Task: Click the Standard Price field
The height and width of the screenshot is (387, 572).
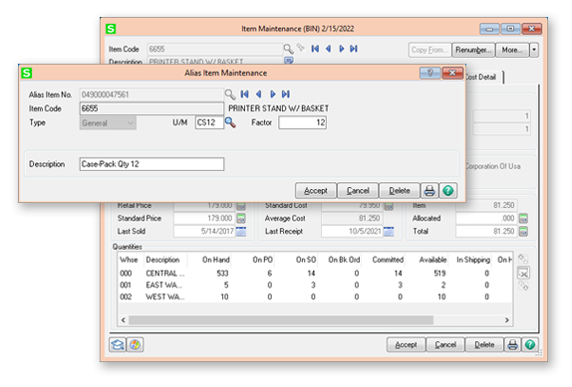Action: [x=205, y=219]
